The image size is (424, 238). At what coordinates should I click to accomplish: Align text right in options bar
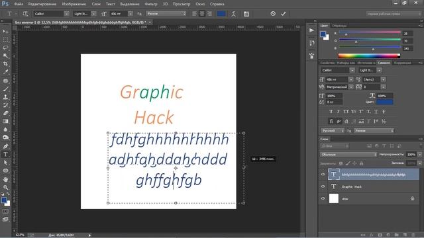pyautogui.click(x=209, y=13)
